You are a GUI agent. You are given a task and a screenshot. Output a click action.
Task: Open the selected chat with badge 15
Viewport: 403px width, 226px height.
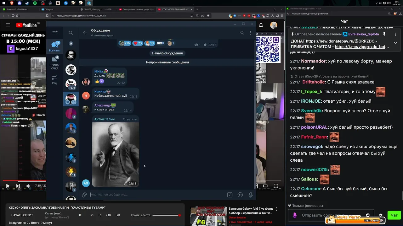tap(71, 99)
